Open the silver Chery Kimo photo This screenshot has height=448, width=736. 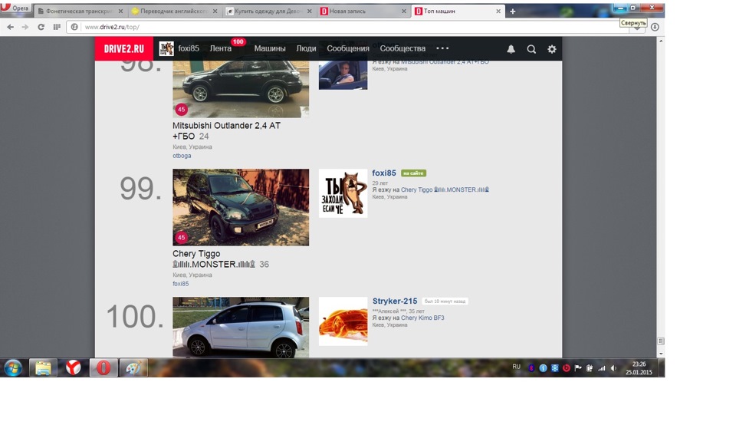(241, 328)
